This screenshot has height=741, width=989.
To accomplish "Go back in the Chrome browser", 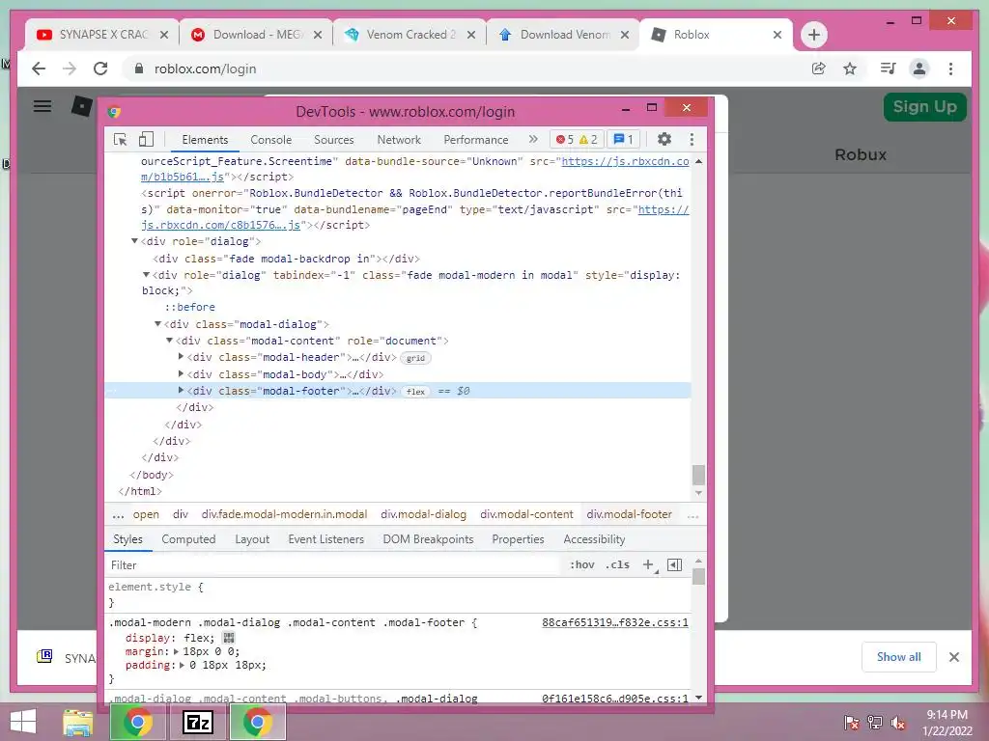I will 39,69.
